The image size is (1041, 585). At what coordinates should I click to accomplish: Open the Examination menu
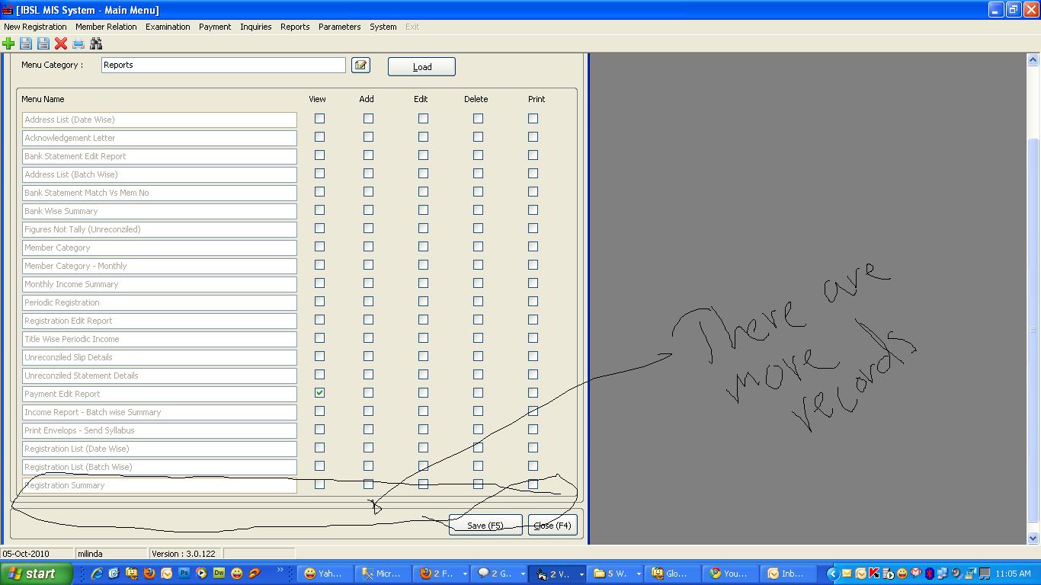168,27
